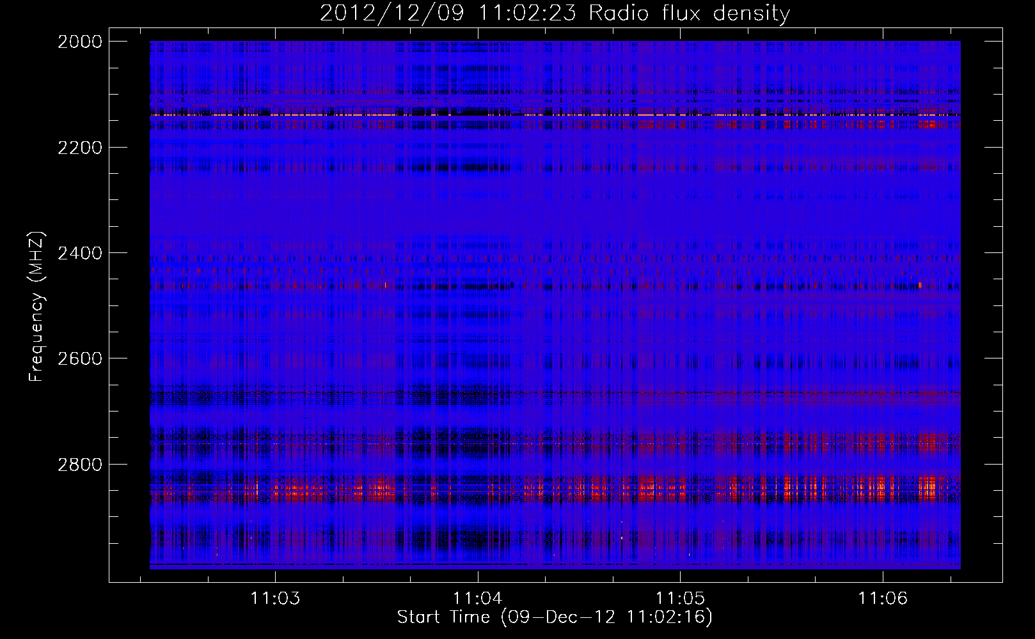Click the 2200 frequency tick label
Image resolution: width=1035 pixels, height=639 pixels.
pyautogui.click(x=80, y=148)
